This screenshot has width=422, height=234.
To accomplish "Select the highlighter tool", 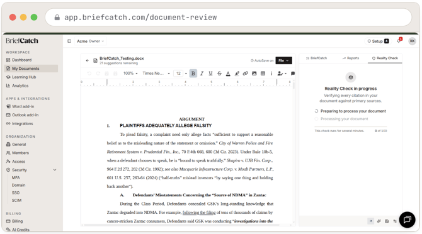I will 237,74.
